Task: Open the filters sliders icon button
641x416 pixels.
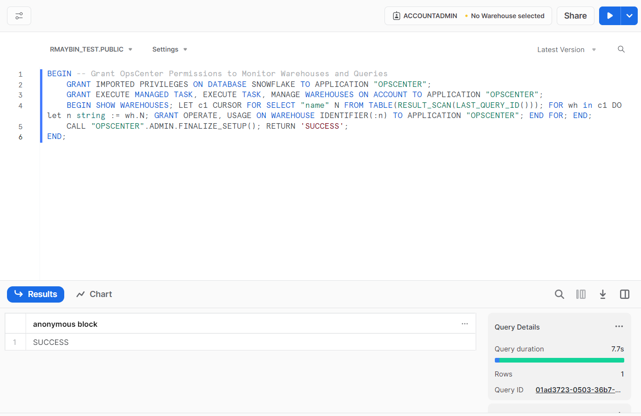Action: tap(19, 16)
